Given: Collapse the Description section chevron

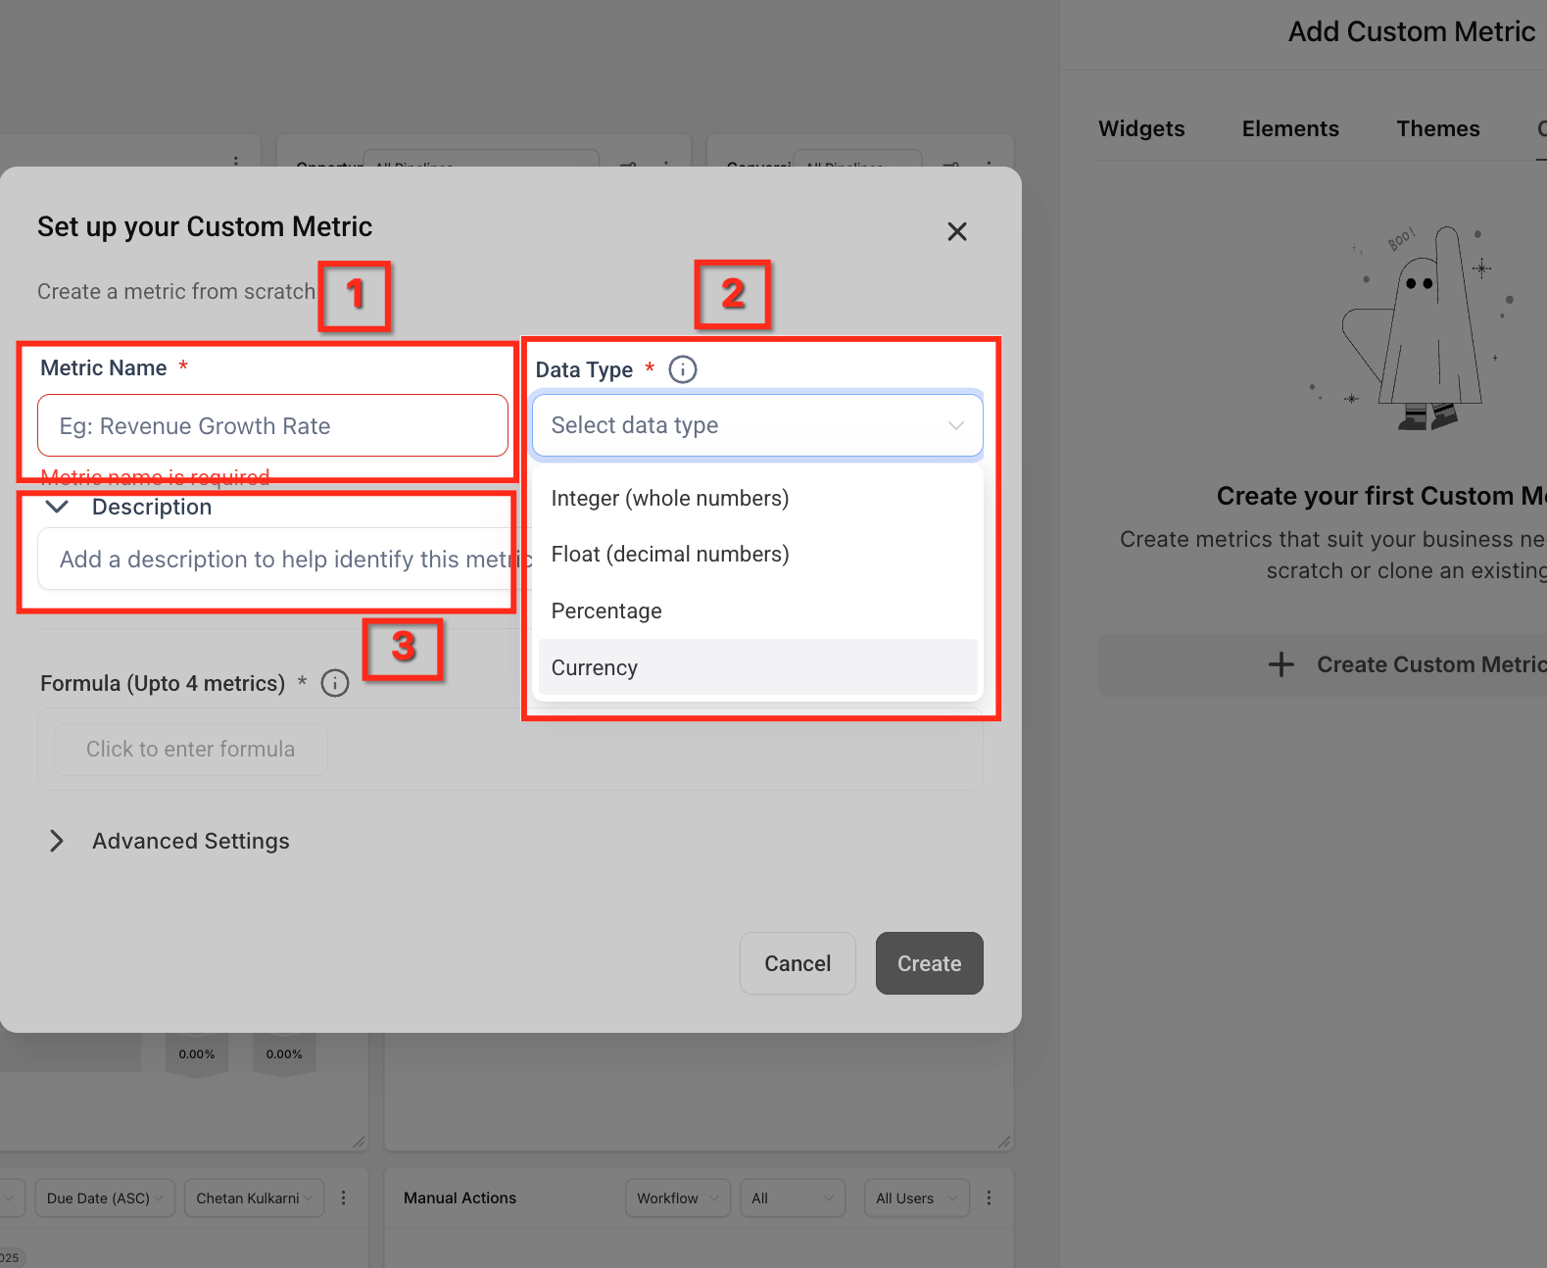Looking at the screenshot, I should tap(58, 507).
